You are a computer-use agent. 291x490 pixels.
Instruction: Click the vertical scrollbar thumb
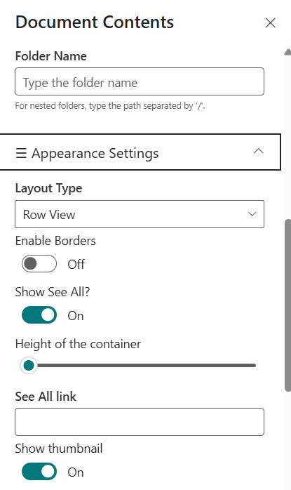288,305
